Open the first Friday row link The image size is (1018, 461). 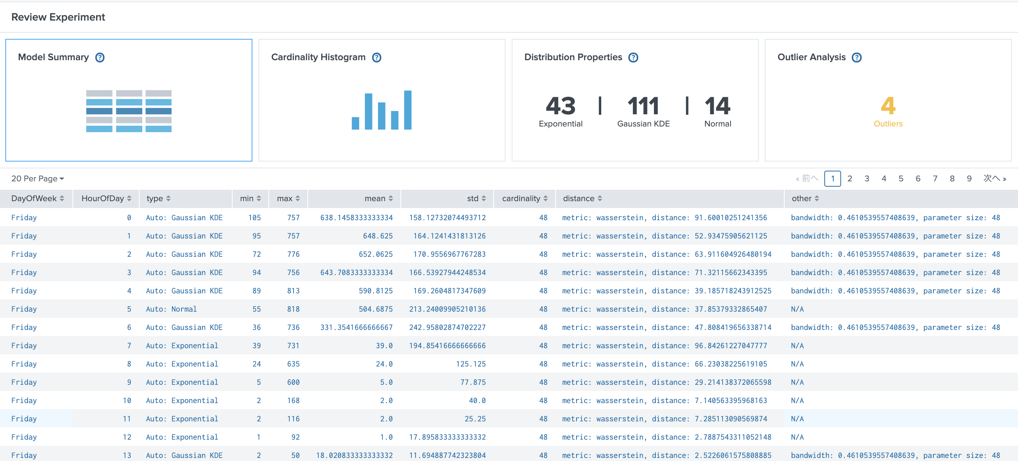24,217
